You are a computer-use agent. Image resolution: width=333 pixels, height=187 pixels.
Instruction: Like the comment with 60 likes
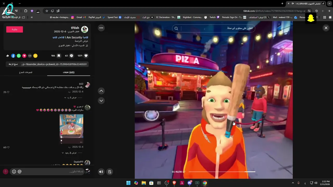click(x=8, y=147)
